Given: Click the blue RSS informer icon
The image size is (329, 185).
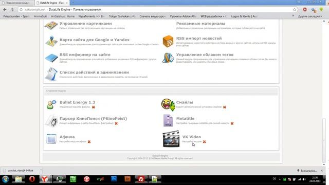Looking at the screenshot, I should (51, 58).
